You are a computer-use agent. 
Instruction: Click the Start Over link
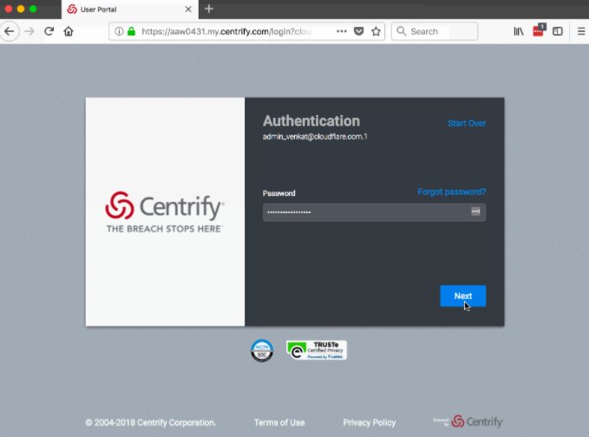[x=467, y=123]
